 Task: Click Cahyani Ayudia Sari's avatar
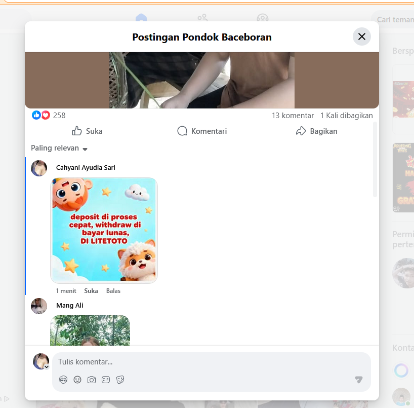(39, 168)
